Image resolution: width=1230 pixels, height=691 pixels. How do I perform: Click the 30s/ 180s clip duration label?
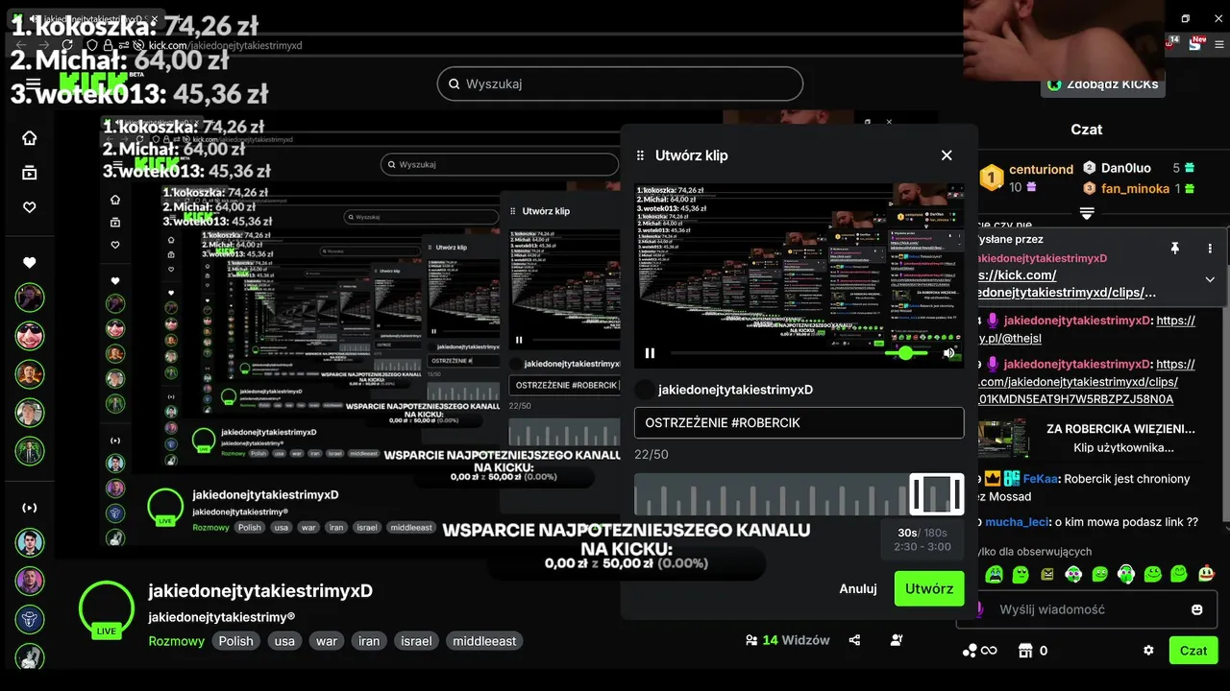click(x=922, y=533)
